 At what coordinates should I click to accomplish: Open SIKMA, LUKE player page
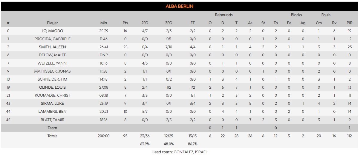(x=52, y=104)
